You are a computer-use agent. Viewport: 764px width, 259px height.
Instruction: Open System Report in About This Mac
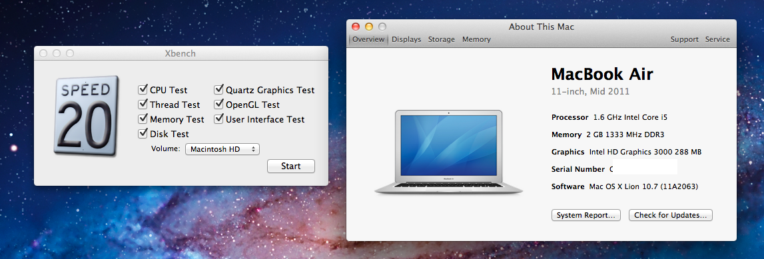(x=585, y=215)
